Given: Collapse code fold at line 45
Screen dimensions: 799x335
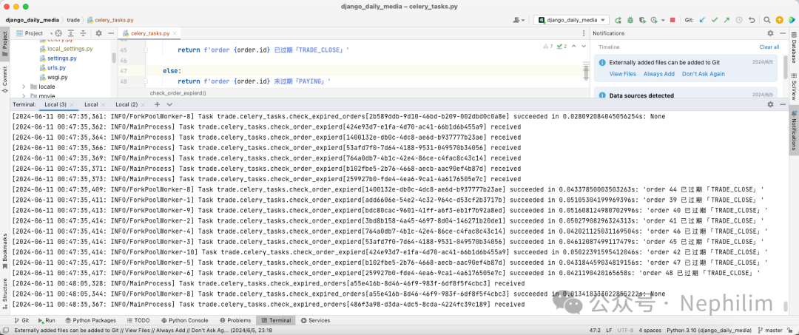Looking at the screenshot, I should pyautogui.click(x=146, y=50).
